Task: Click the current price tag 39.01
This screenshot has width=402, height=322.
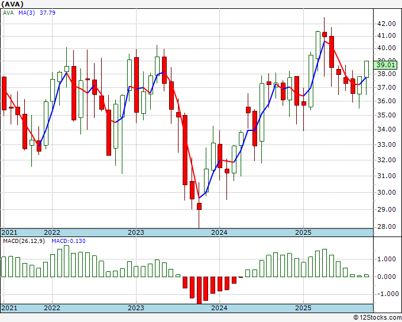Action: point(385,65)
